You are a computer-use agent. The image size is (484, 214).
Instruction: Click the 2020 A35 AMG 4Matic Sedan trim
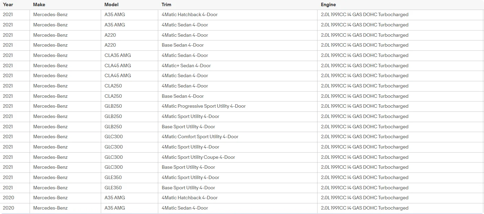(185, 208)
